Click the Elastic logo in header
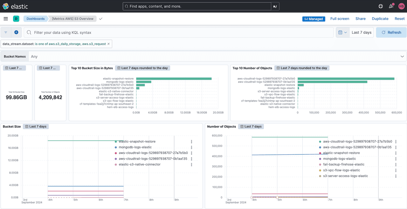The image size is (407, 209). (x=16, y=6)
